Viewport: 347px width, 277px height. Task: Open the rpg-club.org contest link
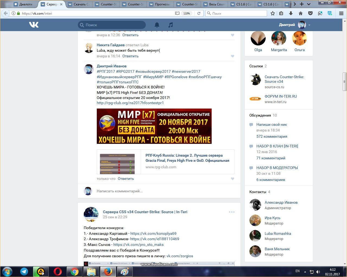point(130,103)
